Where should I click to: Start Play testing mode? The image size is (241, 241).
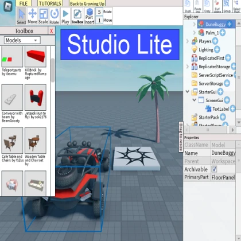(x=65, y=16)
